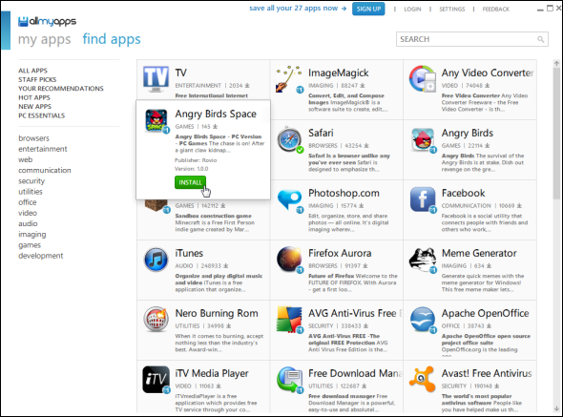This screenshot has height=417, width=563.
Task: Select the Meme Generator icon
Action: 423,260
